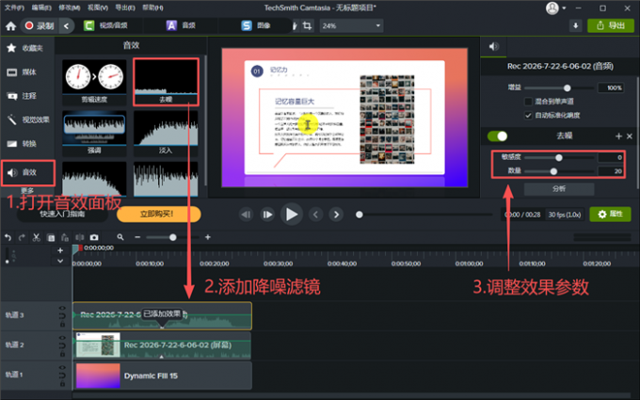Open 快速入门指南 quick start guide
This screenshot has width=640, height=400.
62,215
